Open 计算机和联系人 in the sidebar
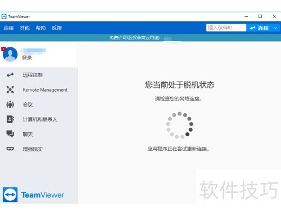This screenshot has width=281, height=211. click(40, 119)
